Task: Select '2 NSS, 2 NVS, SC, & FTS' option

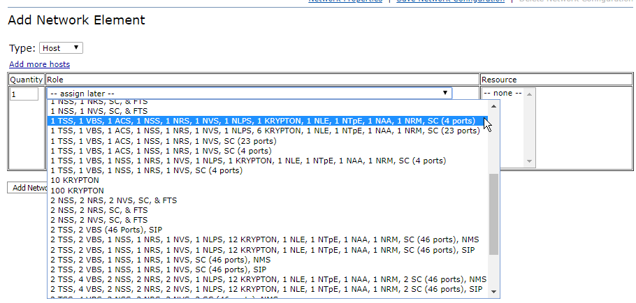Action: pos(99,220)
